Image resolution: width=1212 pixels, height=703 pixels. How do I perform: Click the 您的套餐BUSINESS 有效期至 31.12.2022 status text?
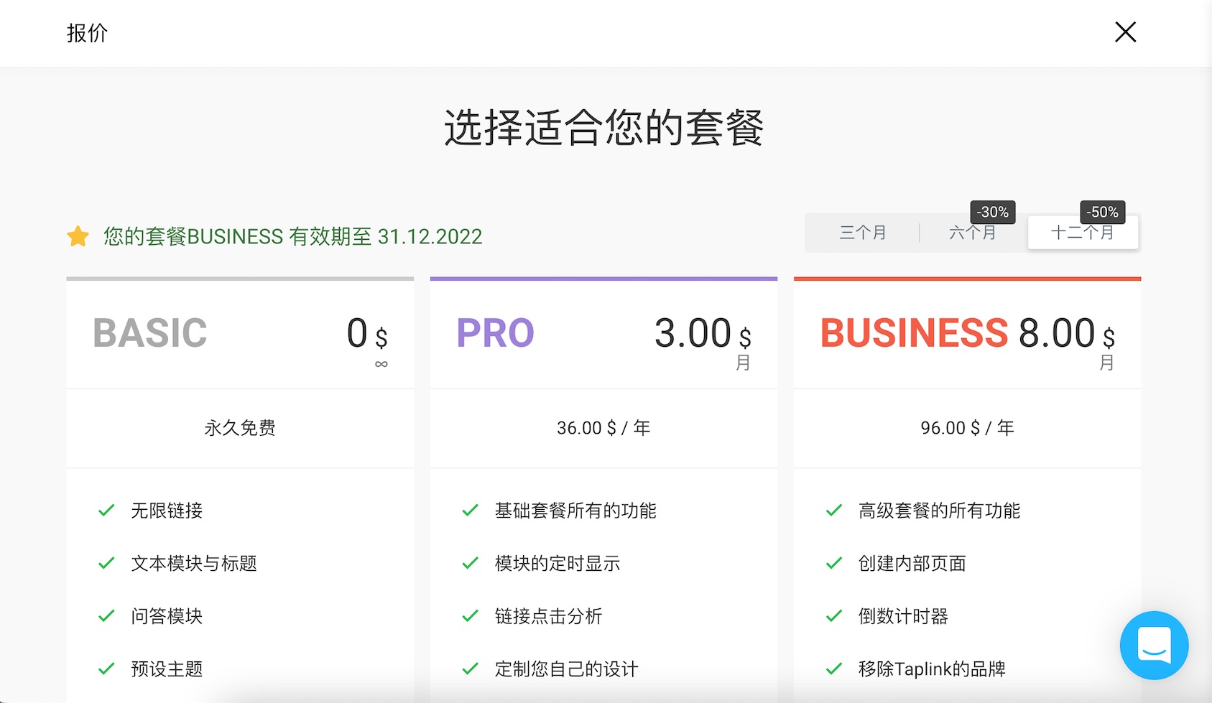[292, 236]
